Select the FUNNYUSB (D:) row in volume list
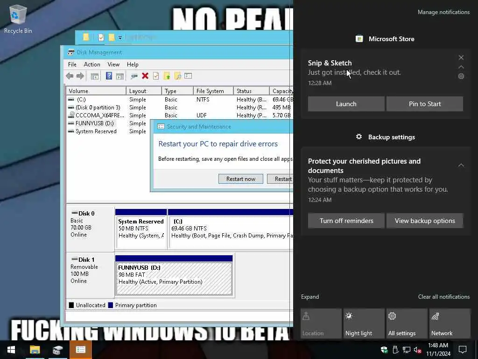The height and width of the screenshot is (359, 478). [x=108, y=123]
